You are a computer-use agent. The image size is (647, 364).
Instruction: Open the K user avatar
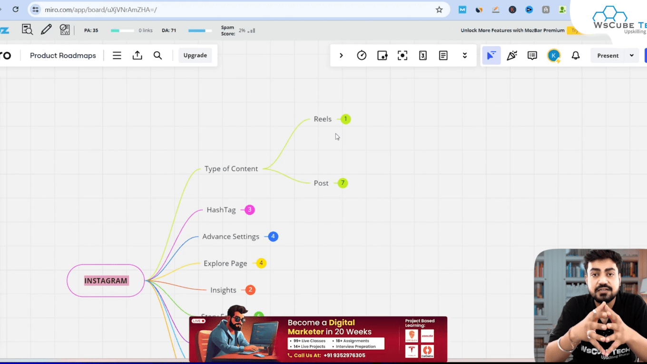point(554,56)
